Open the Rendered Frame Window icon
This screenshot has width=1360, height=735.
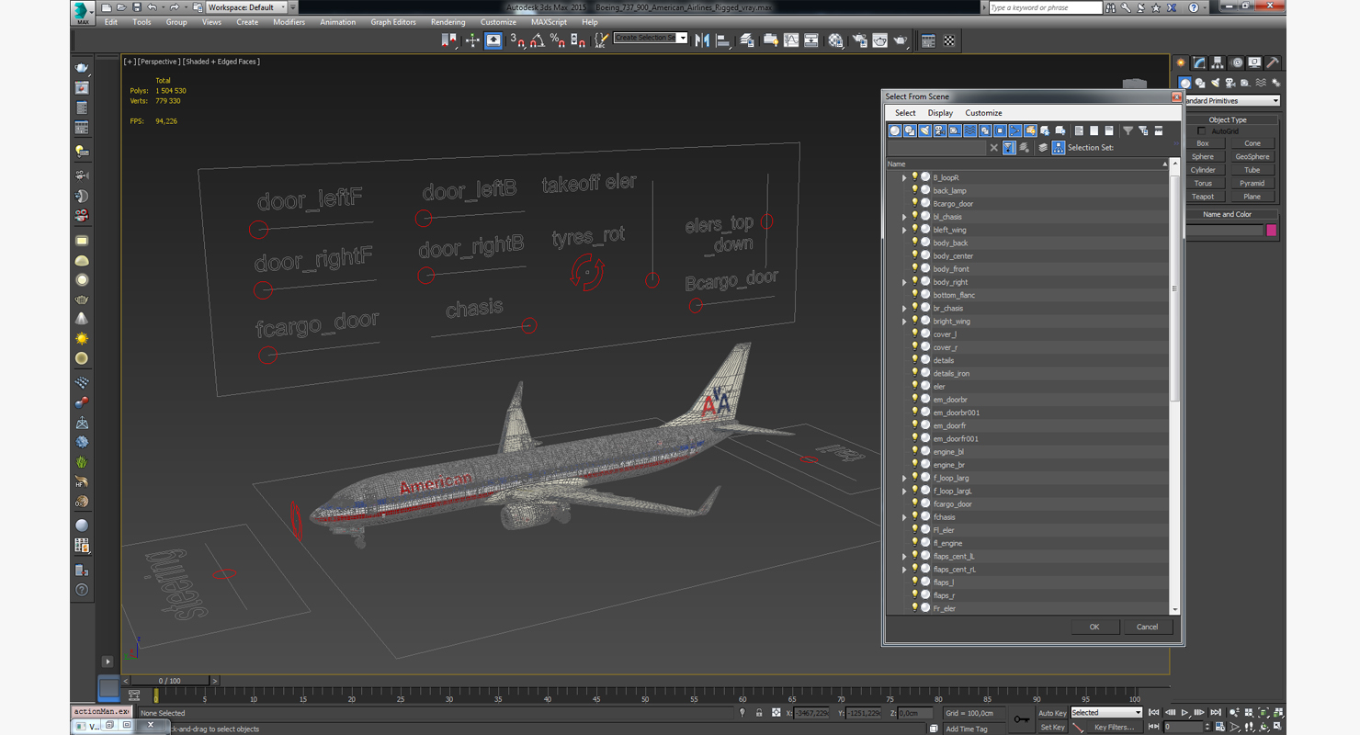(879, 40)
